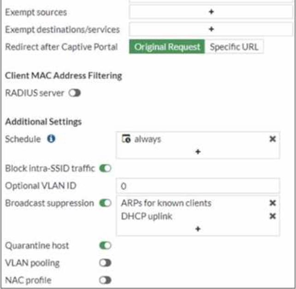Image resolution: width=296 pixels, height=289 pixels.
Task: Remove ARPs for known clients entry
Action: (272, 203)
